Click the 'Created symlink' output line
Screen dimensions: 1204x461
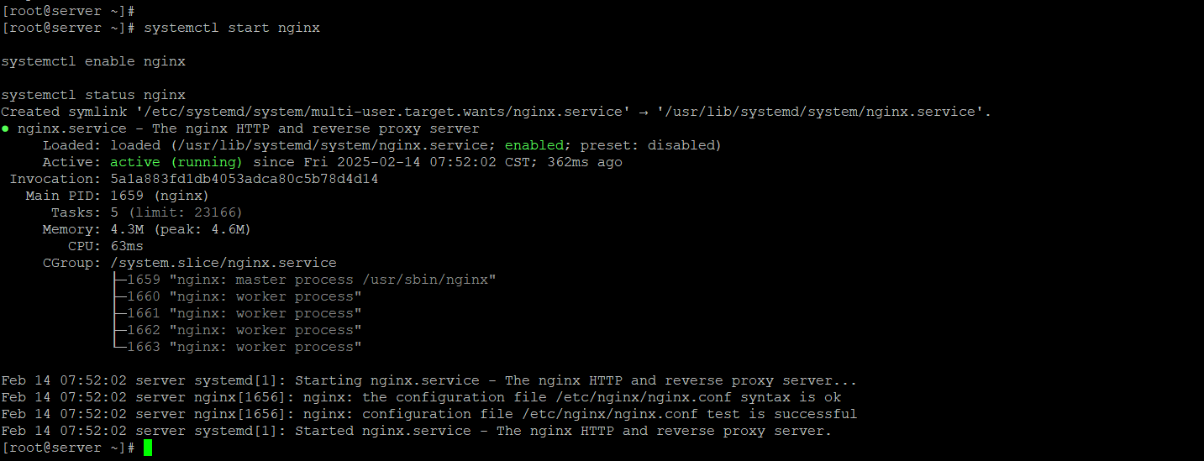497,112
